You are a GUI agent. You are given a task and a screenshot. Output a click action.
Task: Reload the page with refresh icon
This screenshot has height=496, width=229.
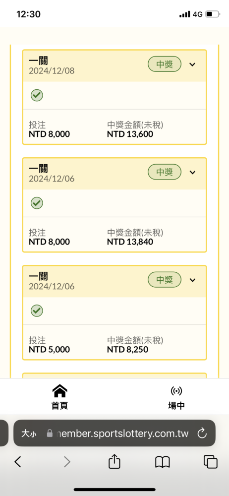202,434
